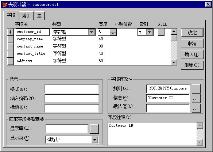Click the 删除 button

pos(192,65)
